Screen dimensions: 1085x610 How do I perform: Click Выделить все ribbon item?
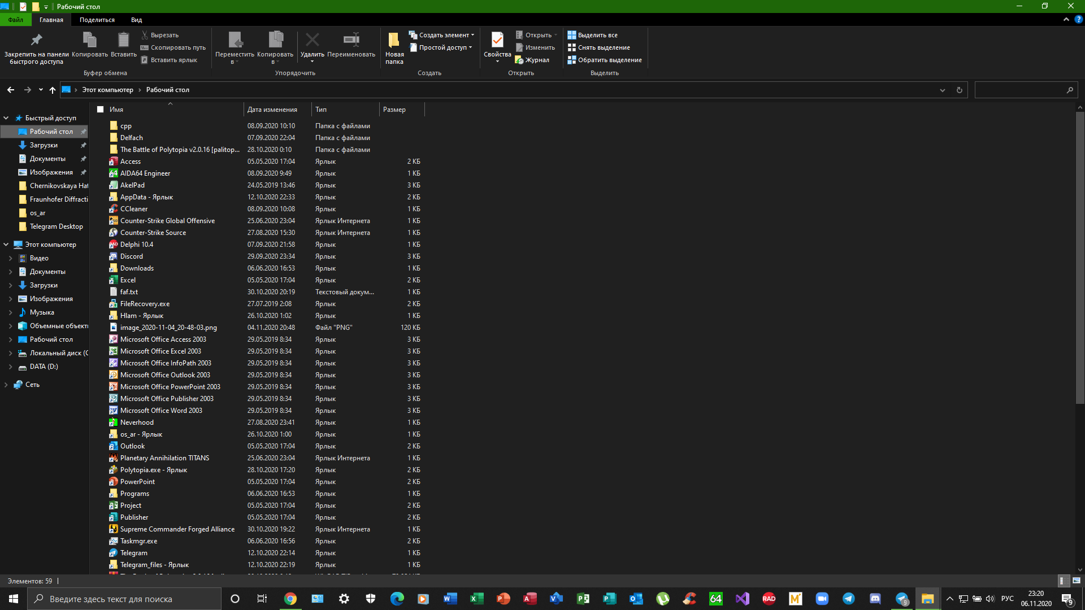tap(592, 35)
